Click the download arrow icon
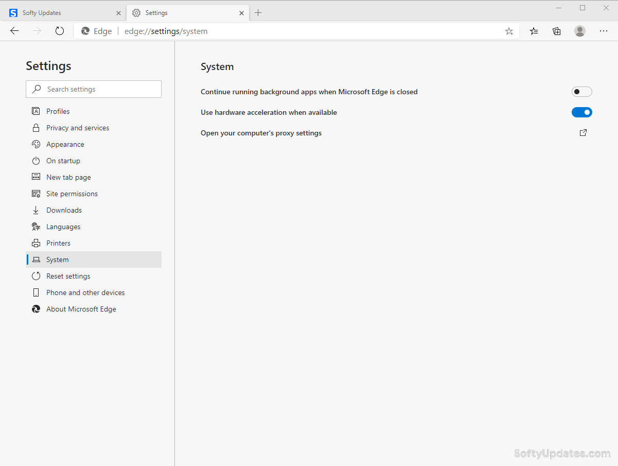 [x=36, y=210]
